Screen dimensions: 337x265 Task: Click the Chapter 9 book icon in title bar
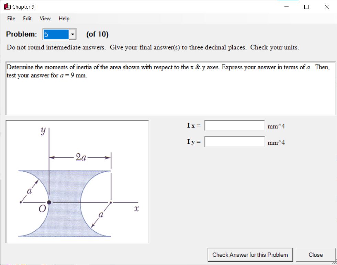click(8, 7)
